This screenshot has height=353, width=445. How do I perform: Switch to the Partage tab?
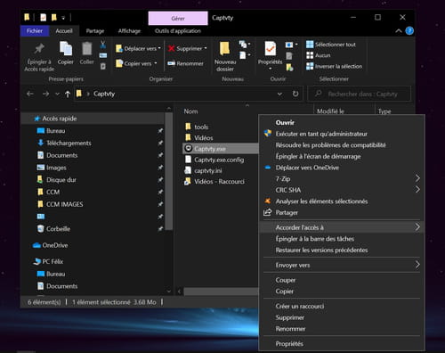[95, 31]
